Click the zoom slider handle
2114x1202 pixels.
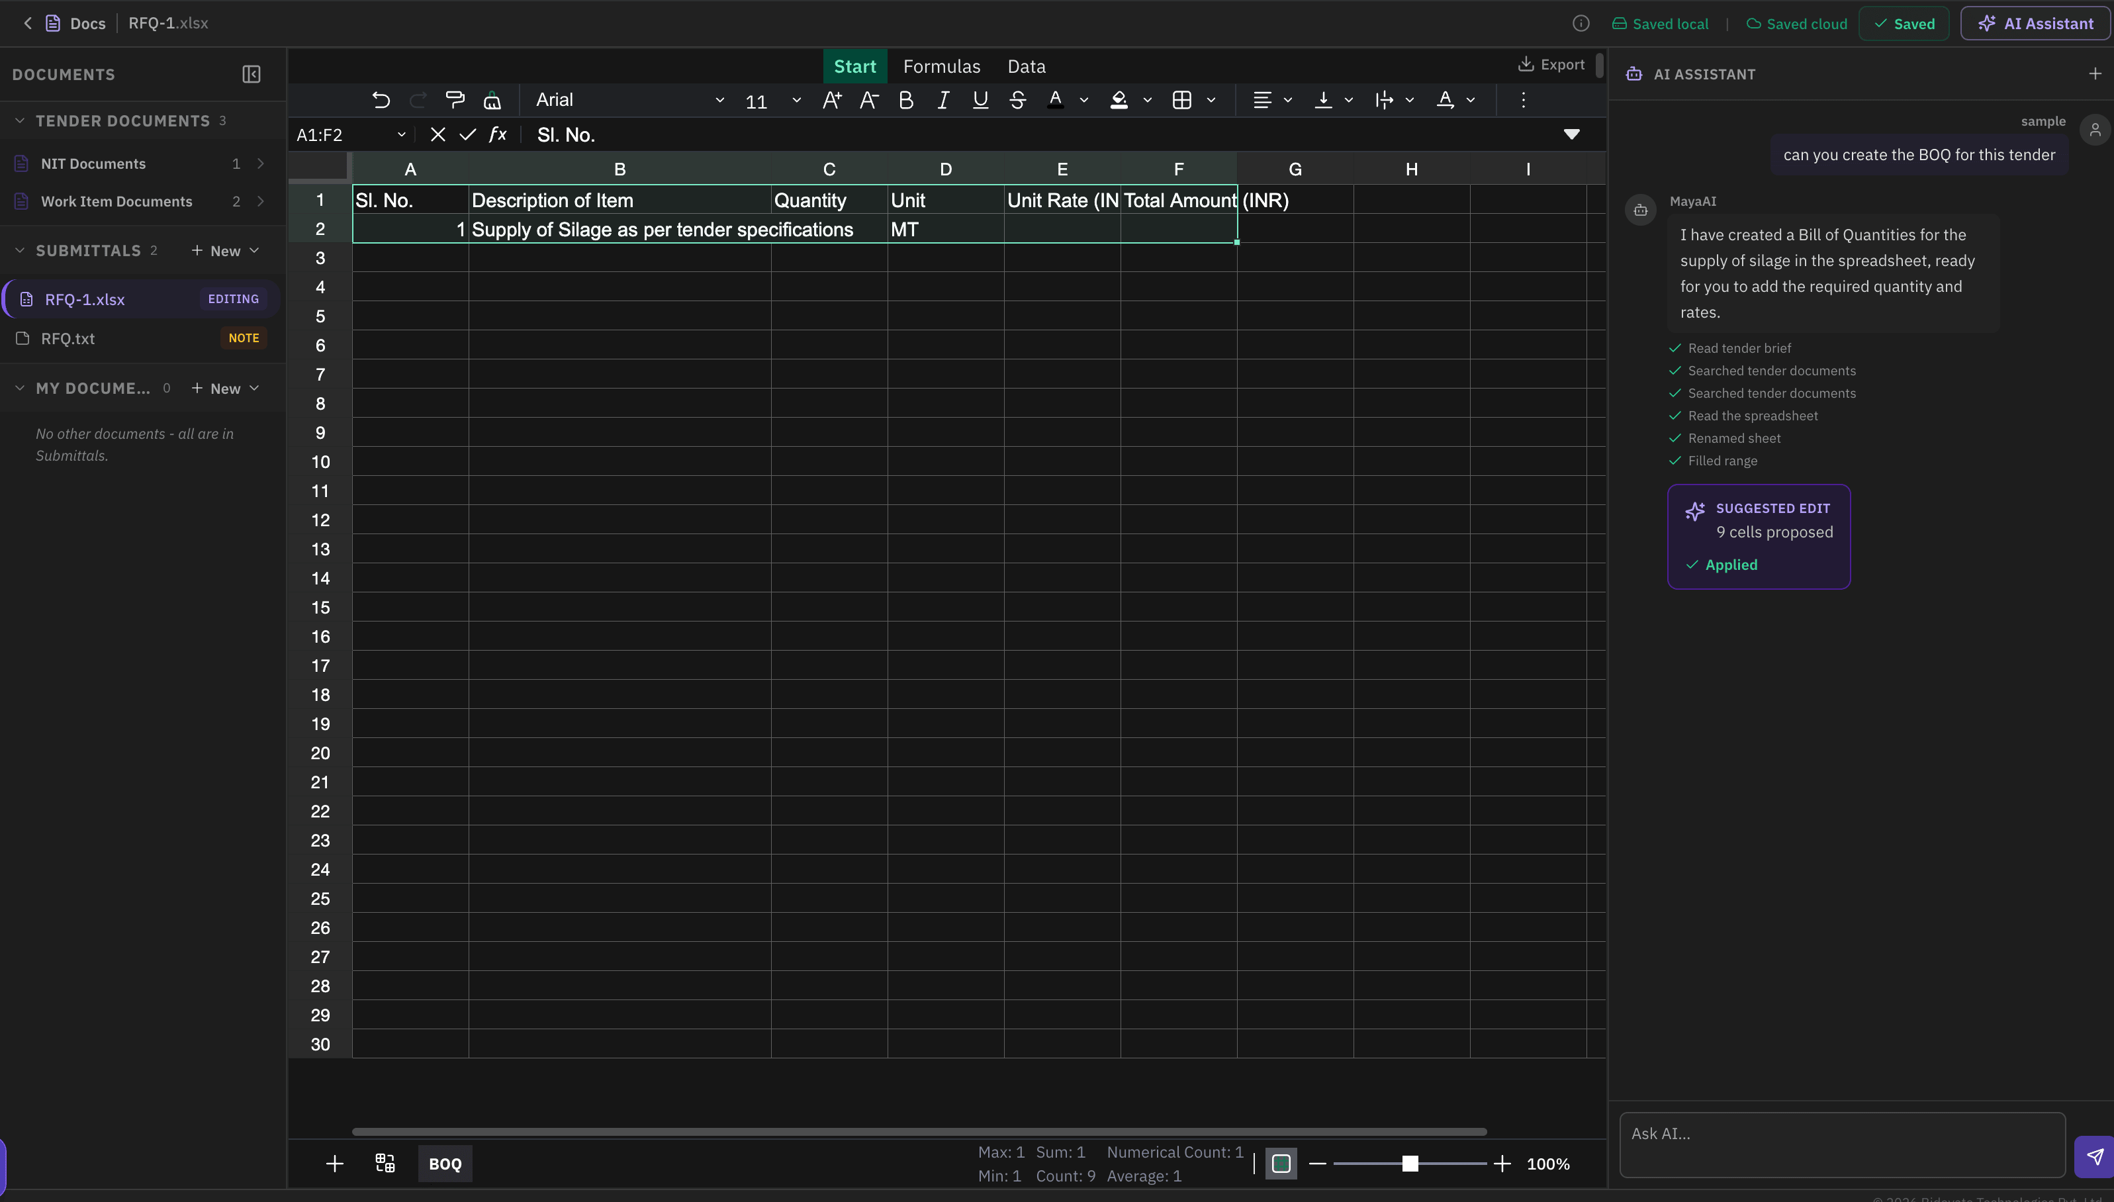click(x=1410, y=1164)
